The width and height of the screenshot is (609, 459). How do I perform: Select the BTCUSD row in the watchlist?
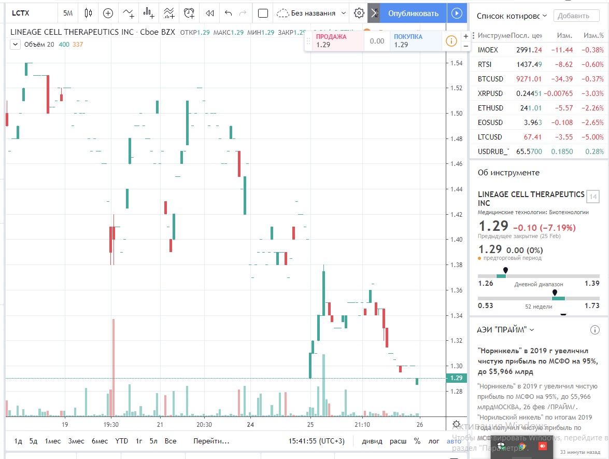[x=540, y=79]
